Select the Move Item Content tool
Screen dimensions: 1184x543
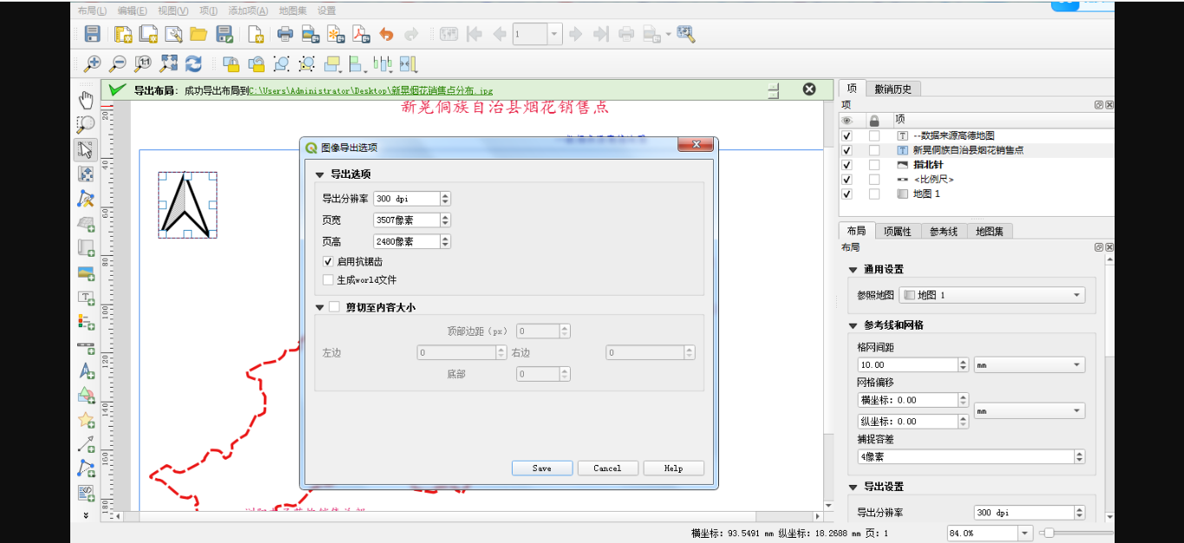click(86, 173)
